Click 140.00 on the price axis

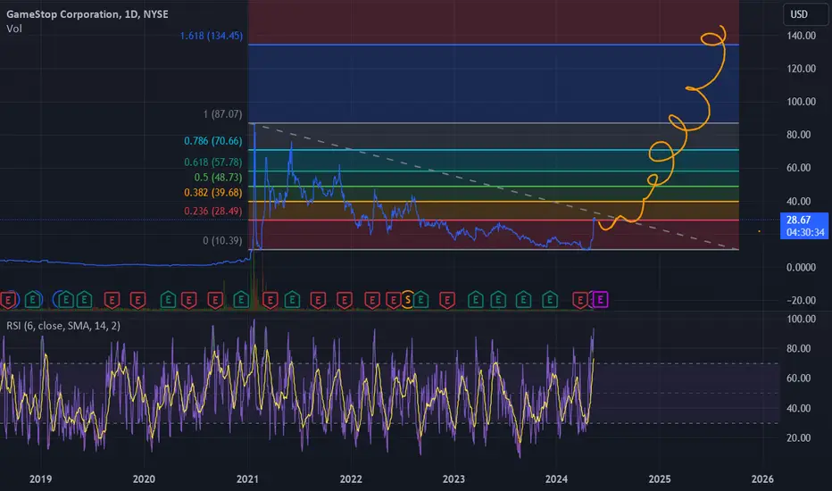tap(802, 36)
